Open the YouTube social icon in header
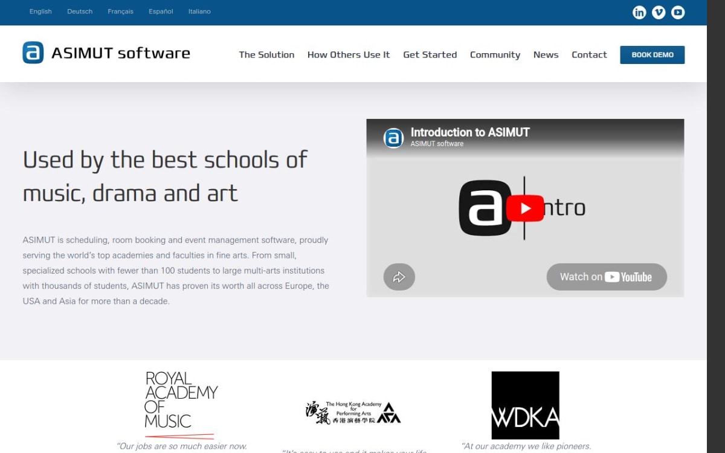The width and height of the screenshot is (725, 453). pos(678,12)
